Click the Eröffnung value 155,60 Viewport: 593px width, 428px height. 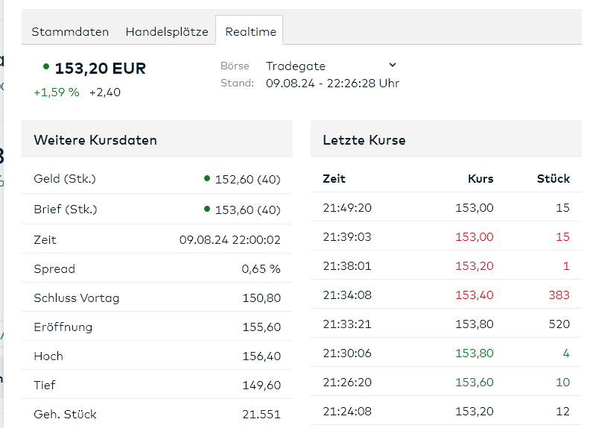tap(261, 327)
